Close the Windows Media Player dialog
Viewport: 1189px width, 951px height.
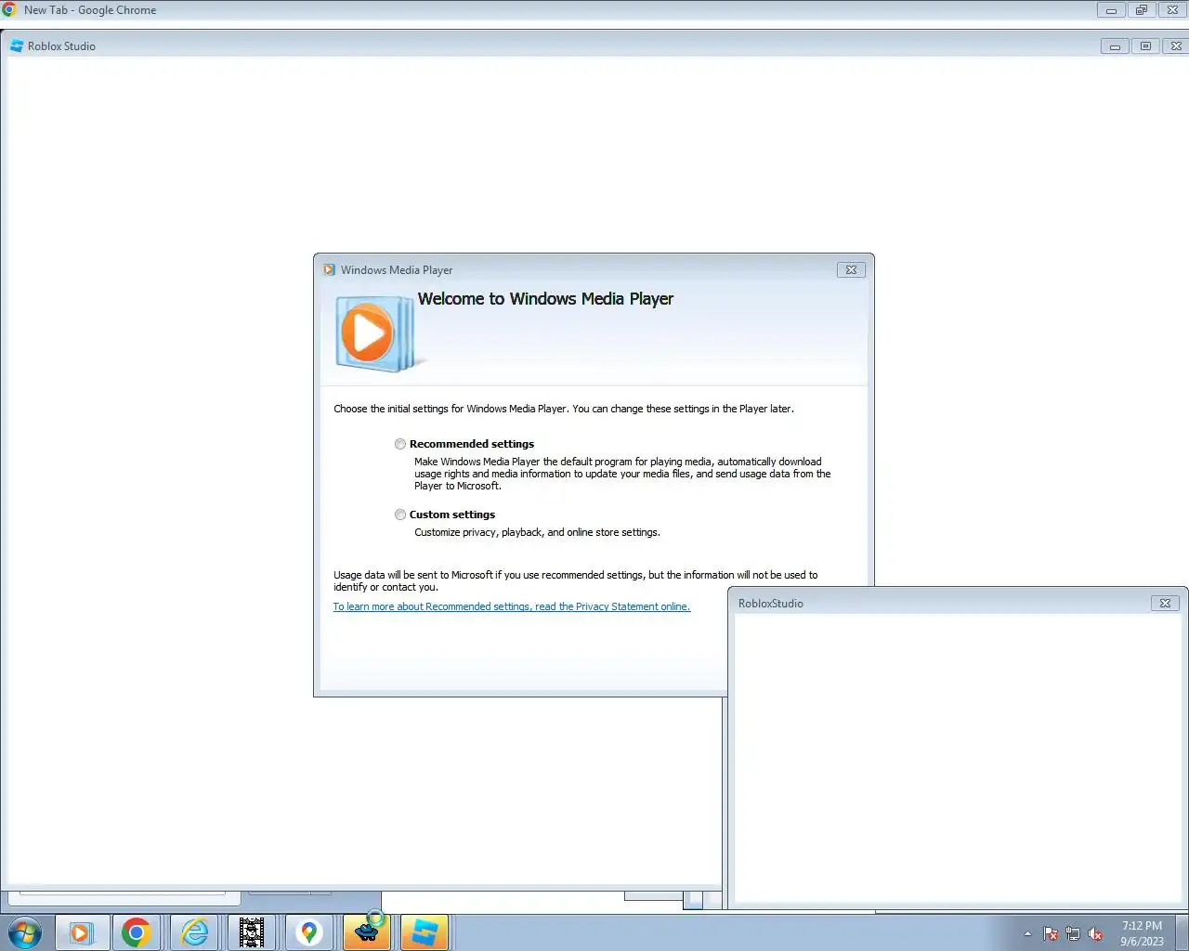pos(851,270)
